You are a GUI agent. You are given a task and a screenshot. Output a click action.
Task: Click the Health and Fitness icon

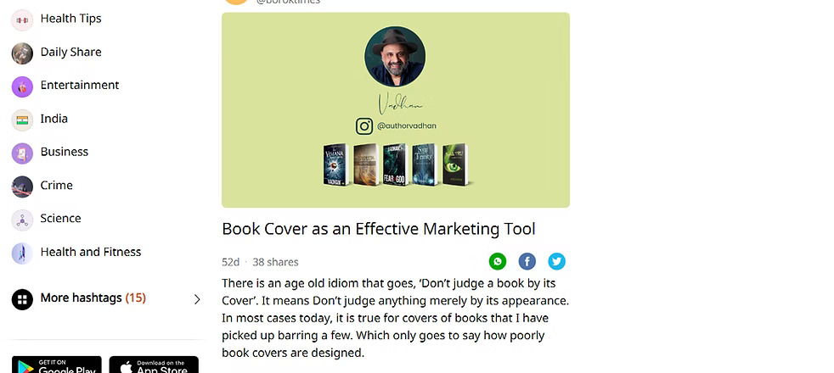pos(22,253)
